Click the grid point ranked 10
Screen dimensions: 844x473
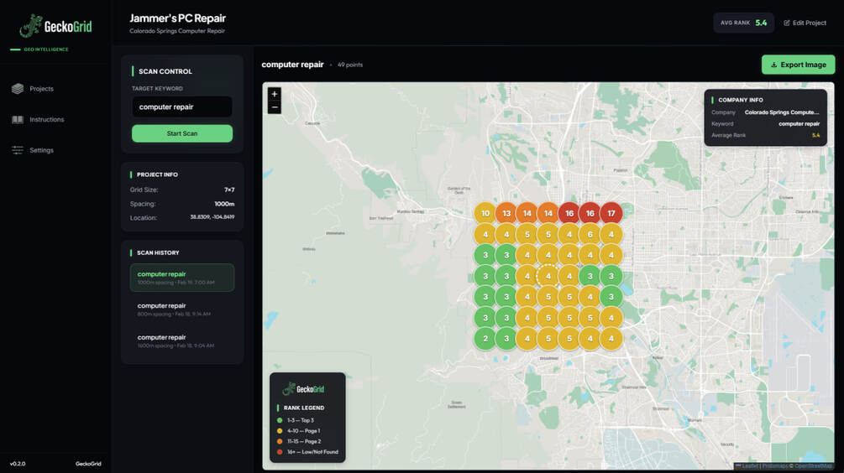pos(485,213)
